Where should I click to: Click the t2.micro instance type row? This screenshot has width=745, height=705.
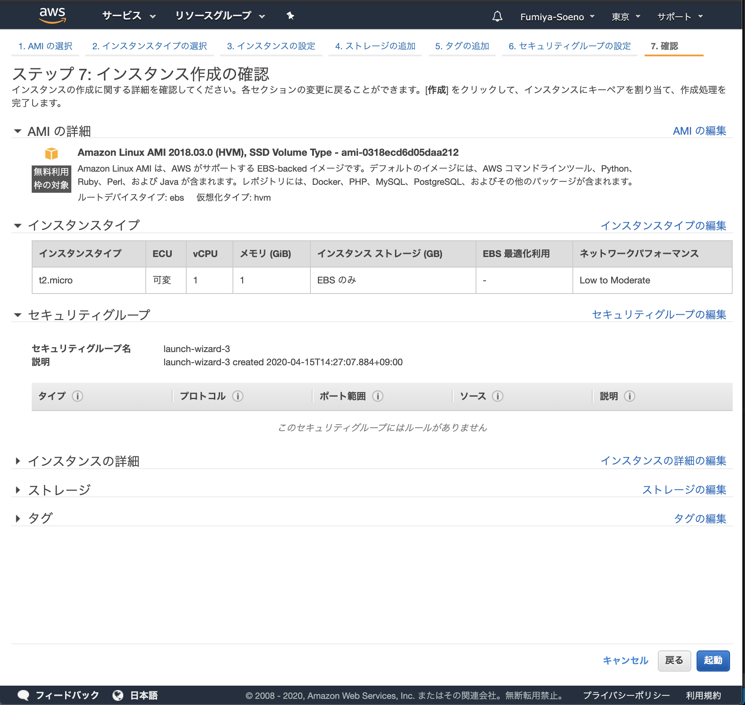point(56,280)
